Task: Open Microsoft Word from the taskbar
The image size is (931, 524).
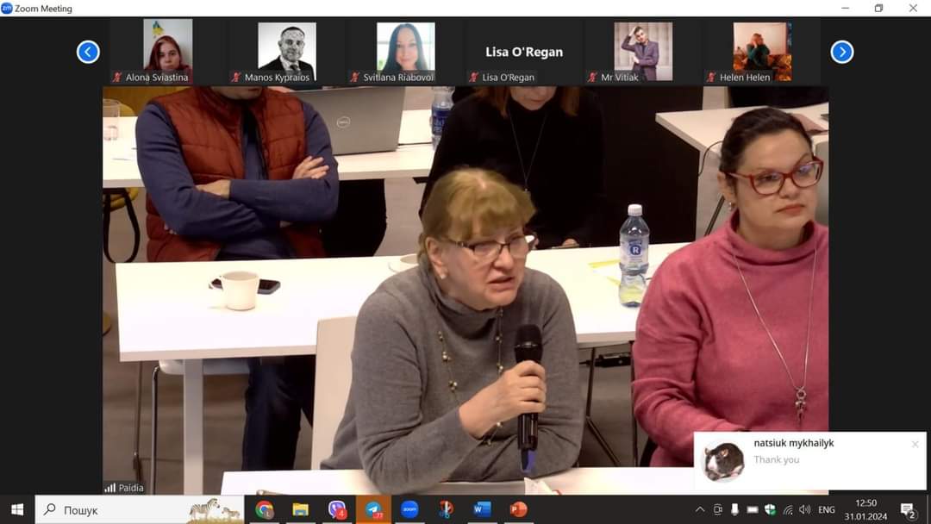Action: coord(482,509)
